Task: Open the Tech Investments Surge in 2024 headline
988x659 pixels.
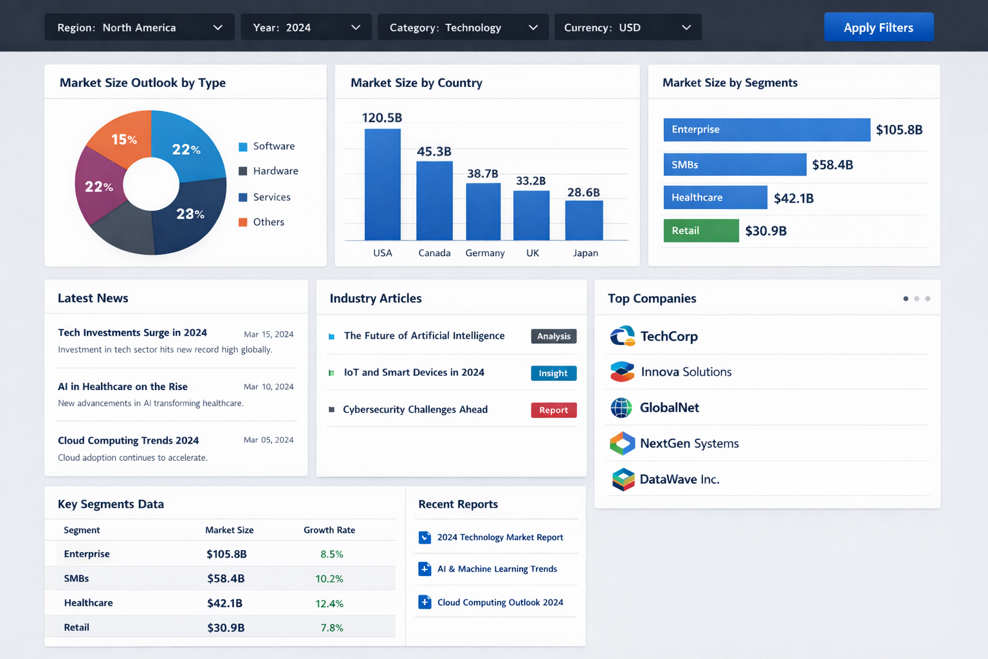Action: point(133,333)
